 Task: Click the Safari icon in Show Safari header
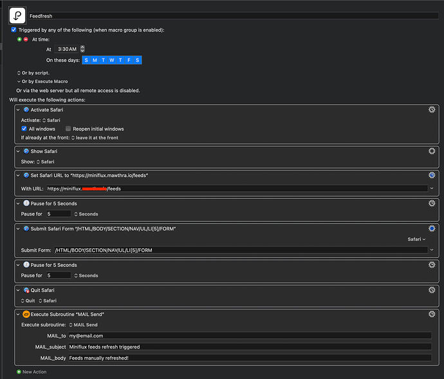pyautogui.click(x=26, y=151)
